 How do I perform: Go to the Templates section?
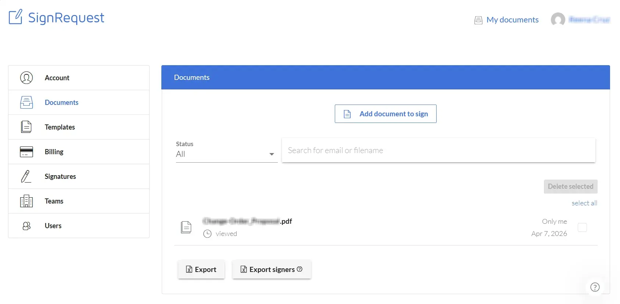pyautogui.click(x=79, y=127)
